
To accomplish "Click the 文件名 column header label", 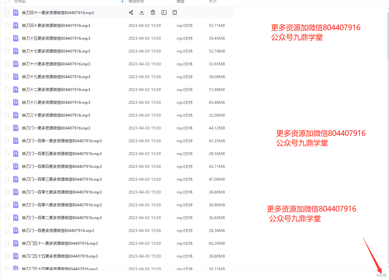I will point(20,2).
